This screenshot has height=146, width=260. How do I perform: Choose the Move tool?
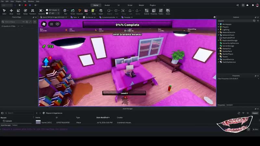(11, 11)
